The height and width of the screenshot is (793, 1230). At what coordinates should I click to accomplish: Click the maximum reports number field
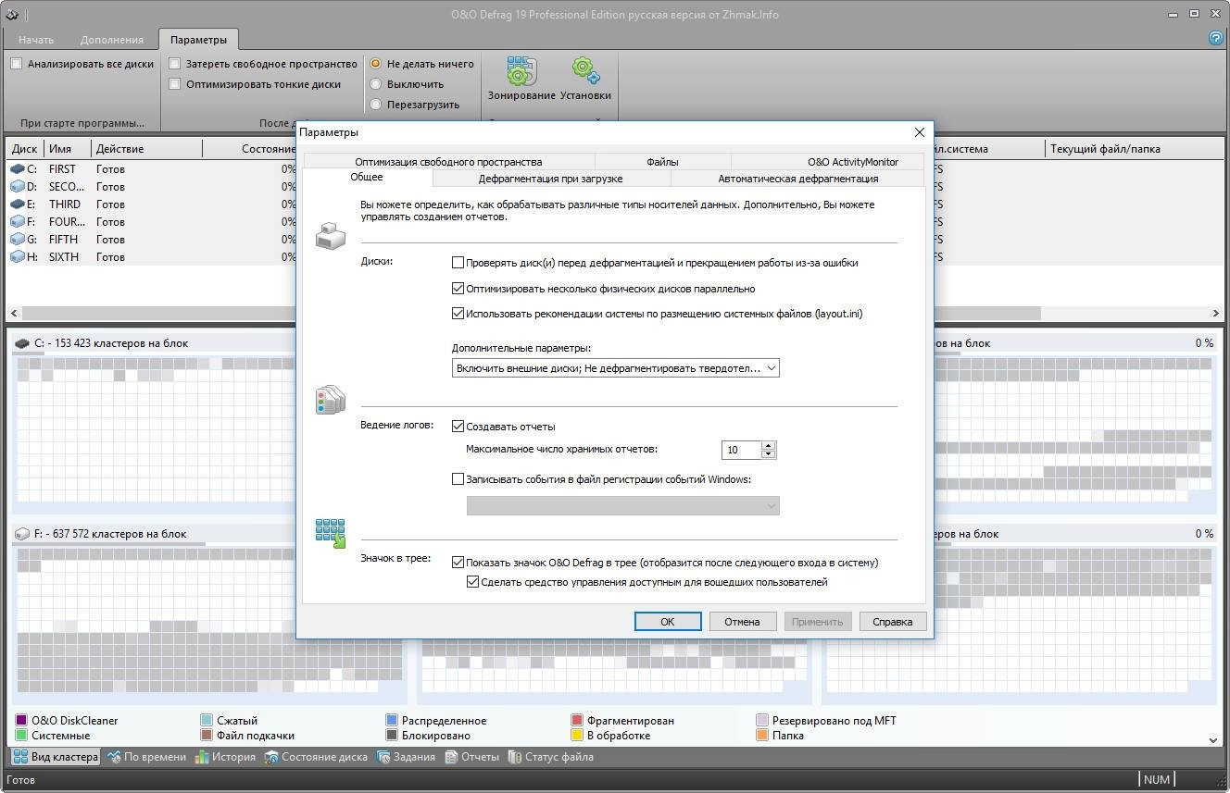741,450
